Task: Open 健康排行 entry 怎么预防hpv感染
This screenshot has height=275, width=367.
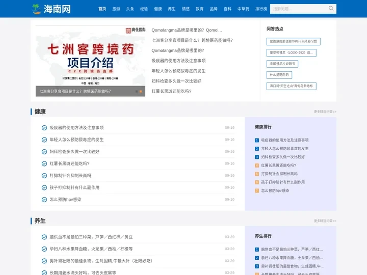Action: pos(275,190)
